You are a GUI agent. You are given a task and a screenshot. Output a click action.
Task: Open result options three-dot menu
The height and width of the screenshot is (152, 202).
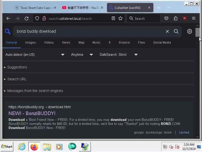coord(175,132)
